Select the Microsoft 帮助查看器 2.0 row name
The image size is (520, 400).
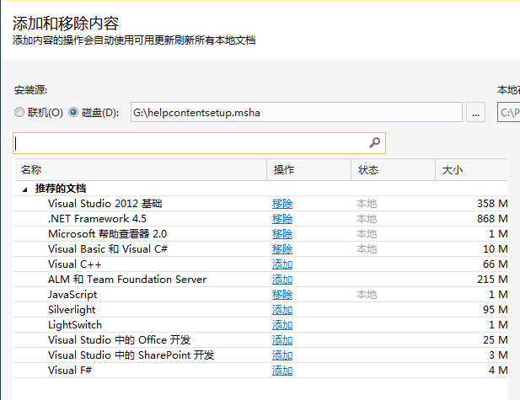tap(107, 234)
